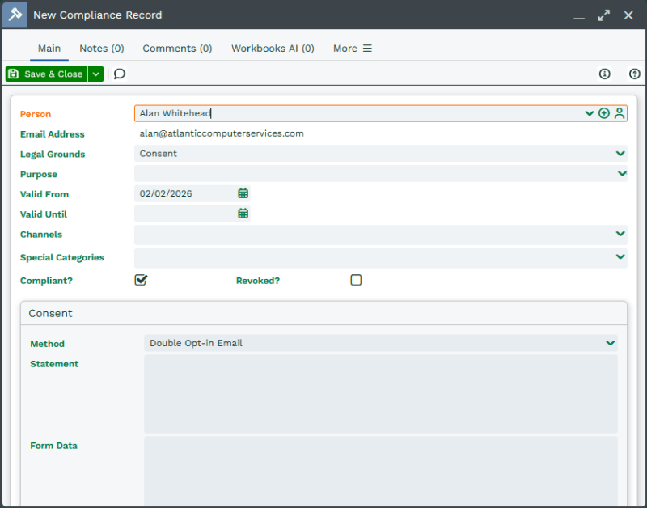Click the comment speech bubble icon
The image size is (647, 508).
click(x=120, y=74)
